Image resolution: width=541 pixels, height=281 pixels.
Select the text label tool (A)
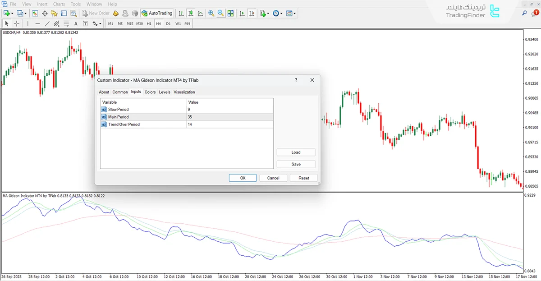coord(75,23)
